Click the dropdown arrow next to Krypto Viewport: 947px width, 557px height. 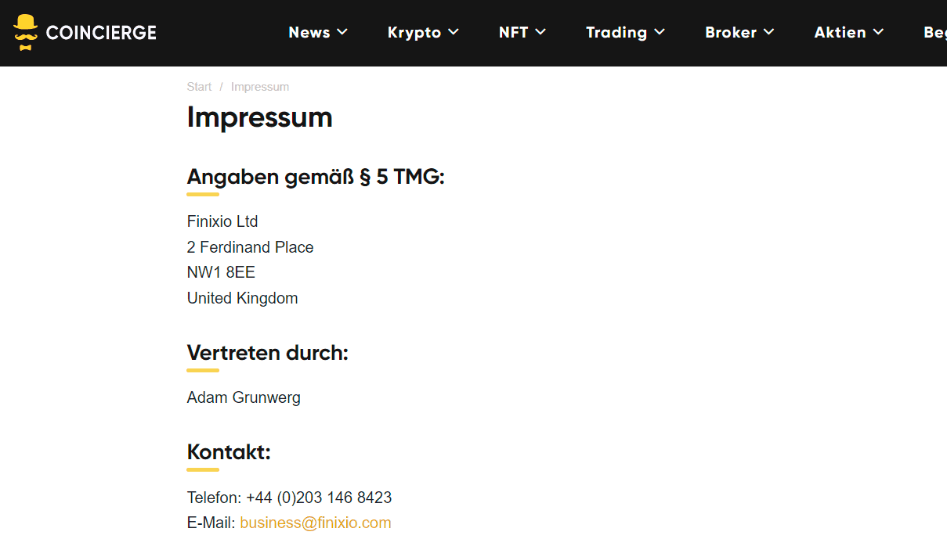pyautogui.click(x=454, y=32)
